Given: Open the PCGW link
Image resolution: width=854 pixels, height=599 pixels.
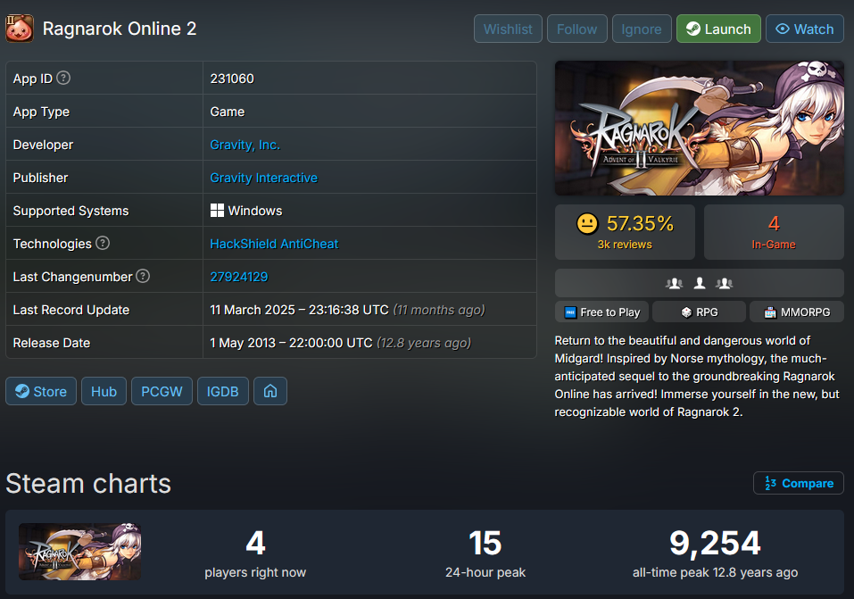Looking at the screenshot, I should [x=162, y=391].
